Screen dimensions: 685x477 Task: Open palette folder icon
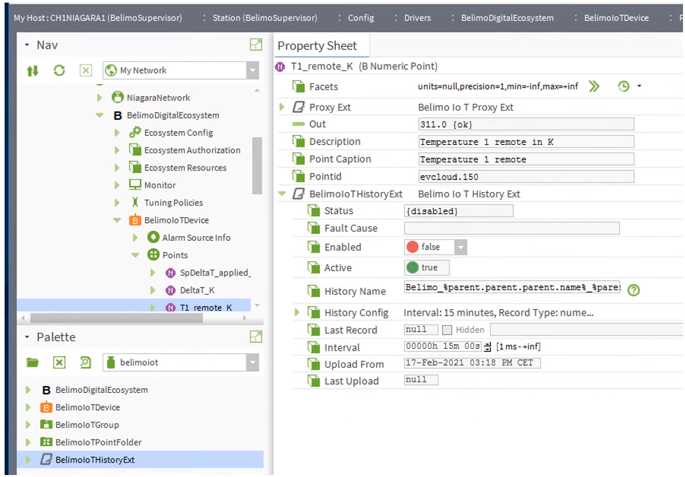pyautogui.click(x=32, y=363)
